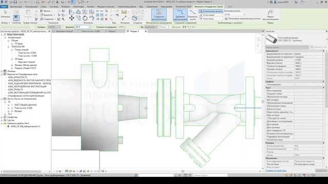Select the Rotate tool in Modify panel
328x184 pixels.
(85, 18)
